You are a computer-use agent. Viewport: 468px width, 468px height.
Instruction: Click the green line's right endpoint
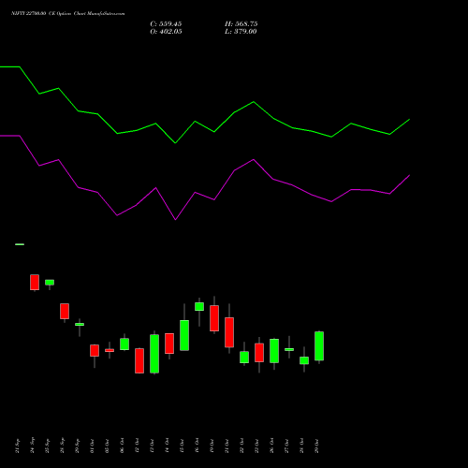(409, 120)
